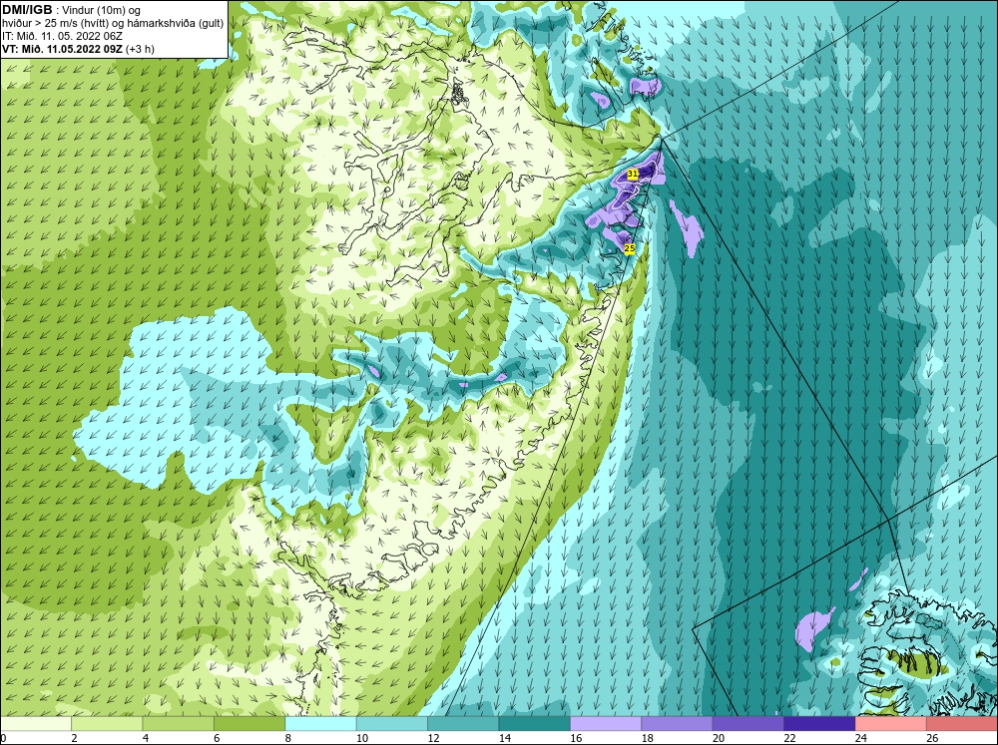Select the light green 2–4 m/s legend swatch

pos(107,723)
